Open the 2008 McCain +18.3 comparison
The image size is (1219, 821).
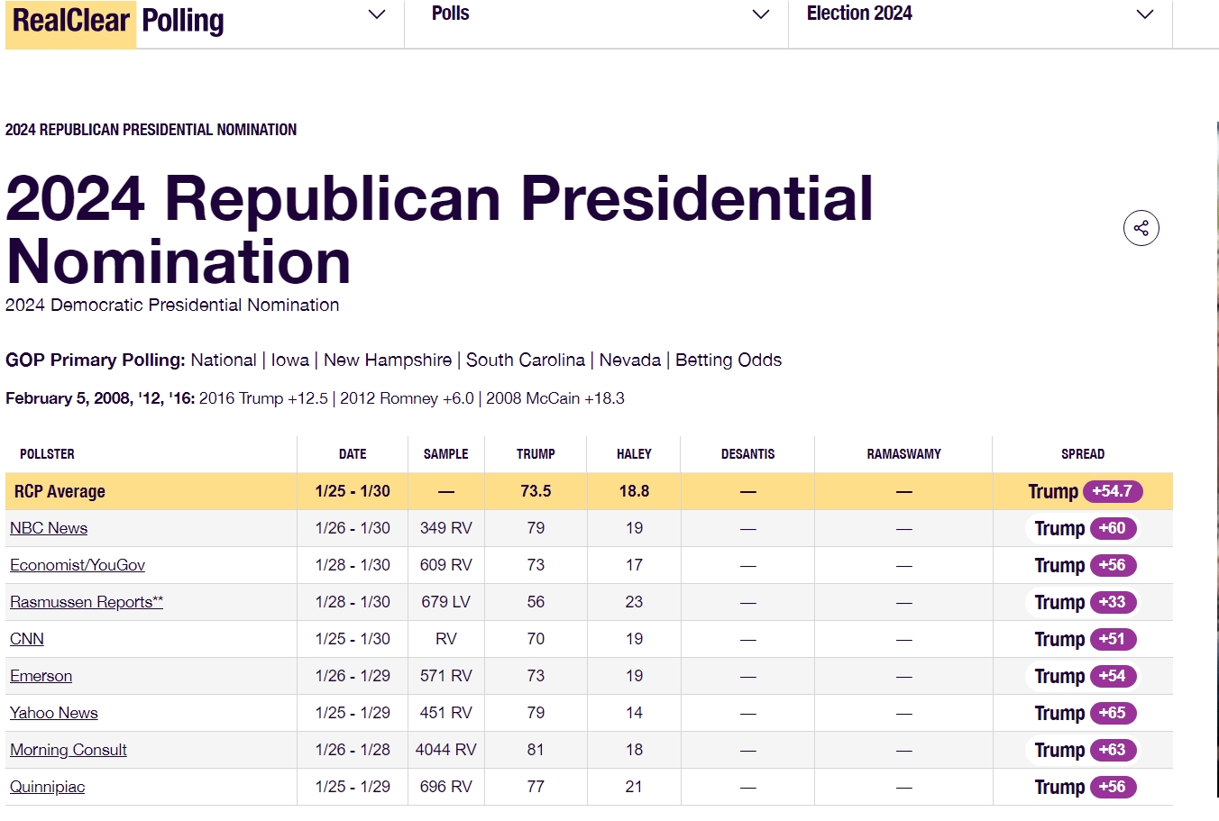pyautogui.click(x=555, y=398)
